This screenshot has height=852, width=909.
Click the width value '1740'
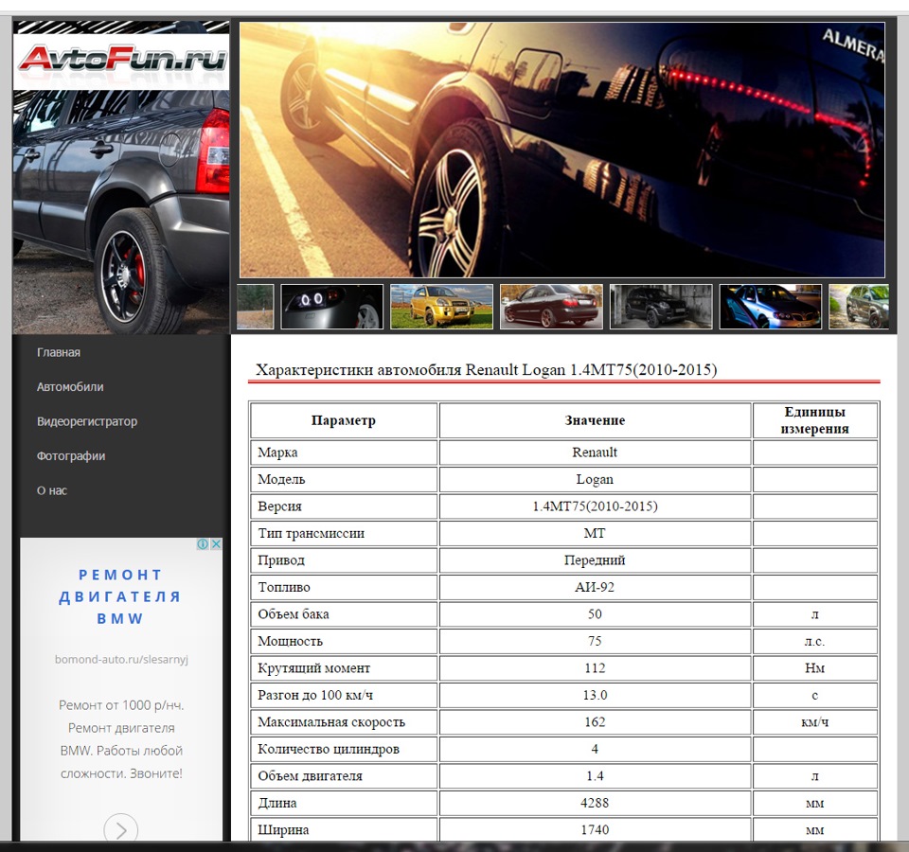(595, 829)
